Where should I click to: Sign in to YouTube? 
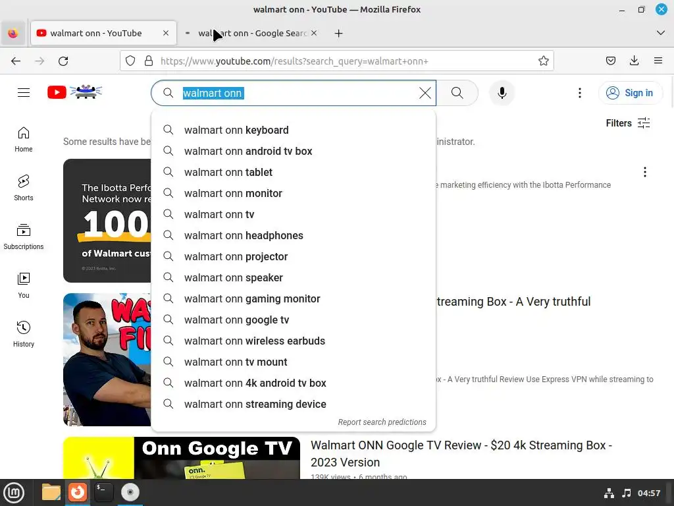coord(630,93)
